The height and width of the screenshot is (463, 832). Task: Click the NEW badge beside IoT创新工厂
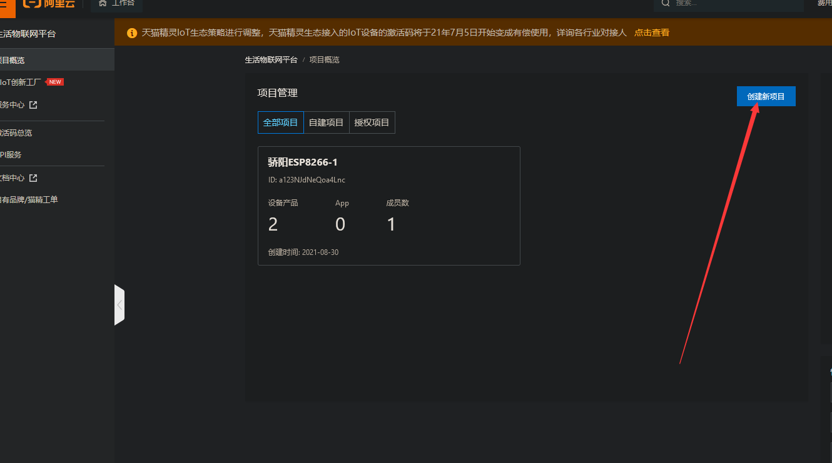click(x=55, y=82)
